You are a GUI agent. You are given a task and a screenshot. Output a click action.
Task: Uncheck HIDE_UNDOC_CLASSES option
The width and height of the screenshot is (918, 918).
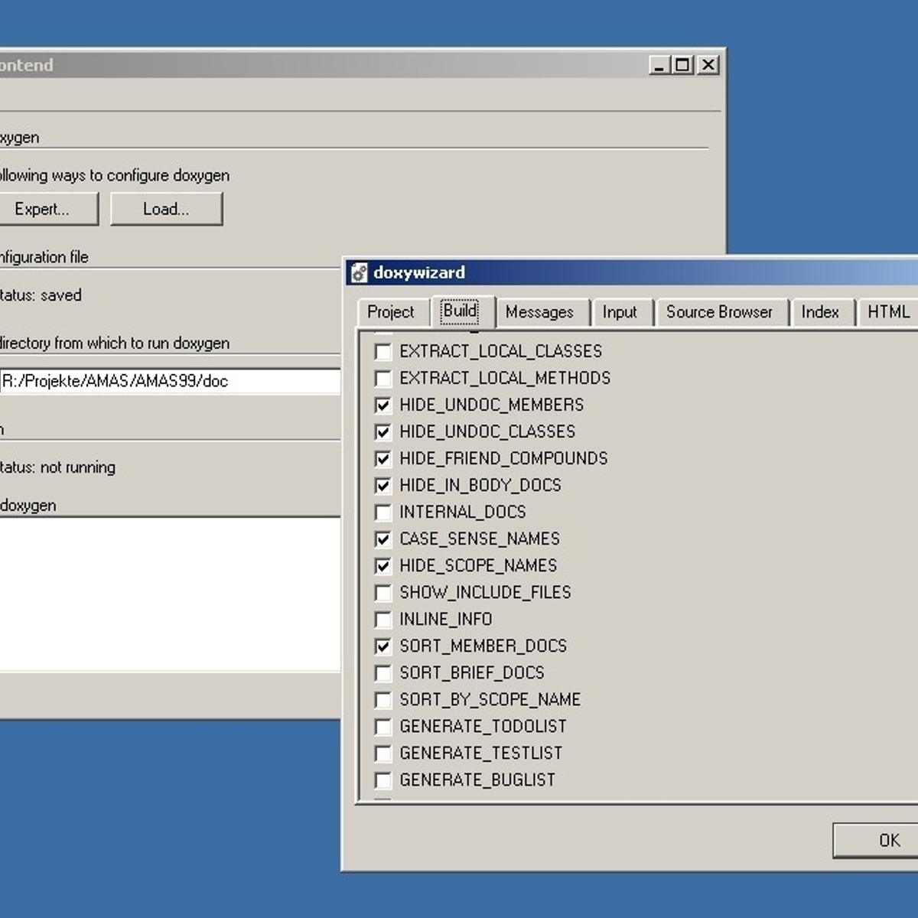[382, 432]
